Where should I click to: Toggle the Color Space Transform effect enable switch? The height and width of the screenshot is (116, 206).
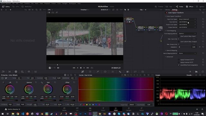[166, 13]
